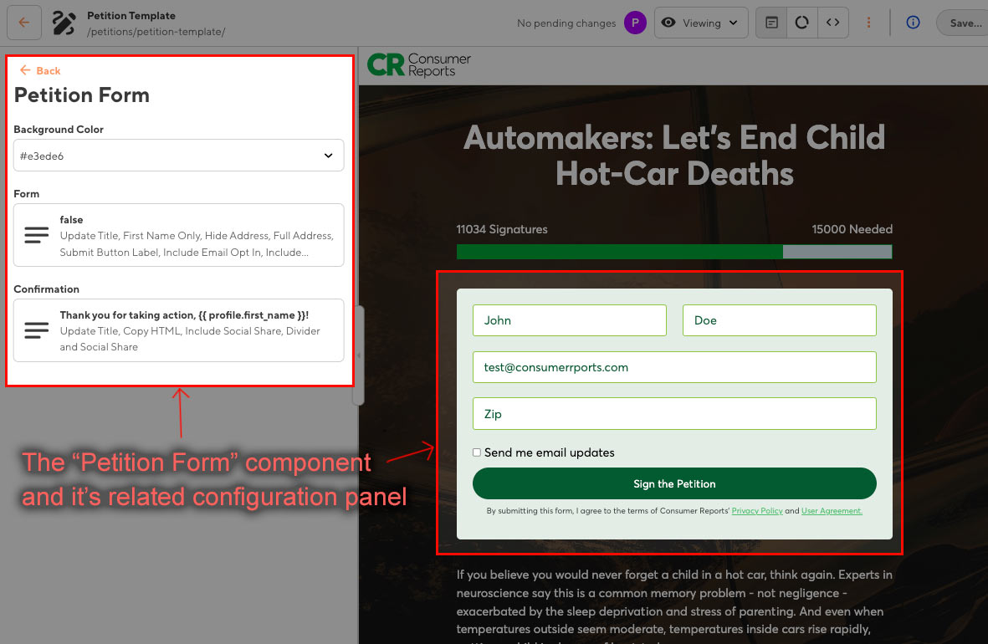The width and height of the screenshot is (988, 644).
Task: Click the drag handle icon beside the Form item
Action: 35,235
